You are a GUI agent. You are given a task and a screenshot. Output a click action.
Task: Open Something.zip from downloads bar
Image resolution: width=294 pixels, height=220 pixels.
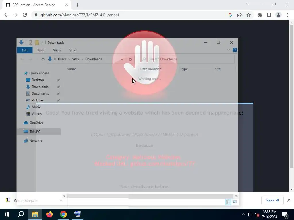click(x=26, y=201)
